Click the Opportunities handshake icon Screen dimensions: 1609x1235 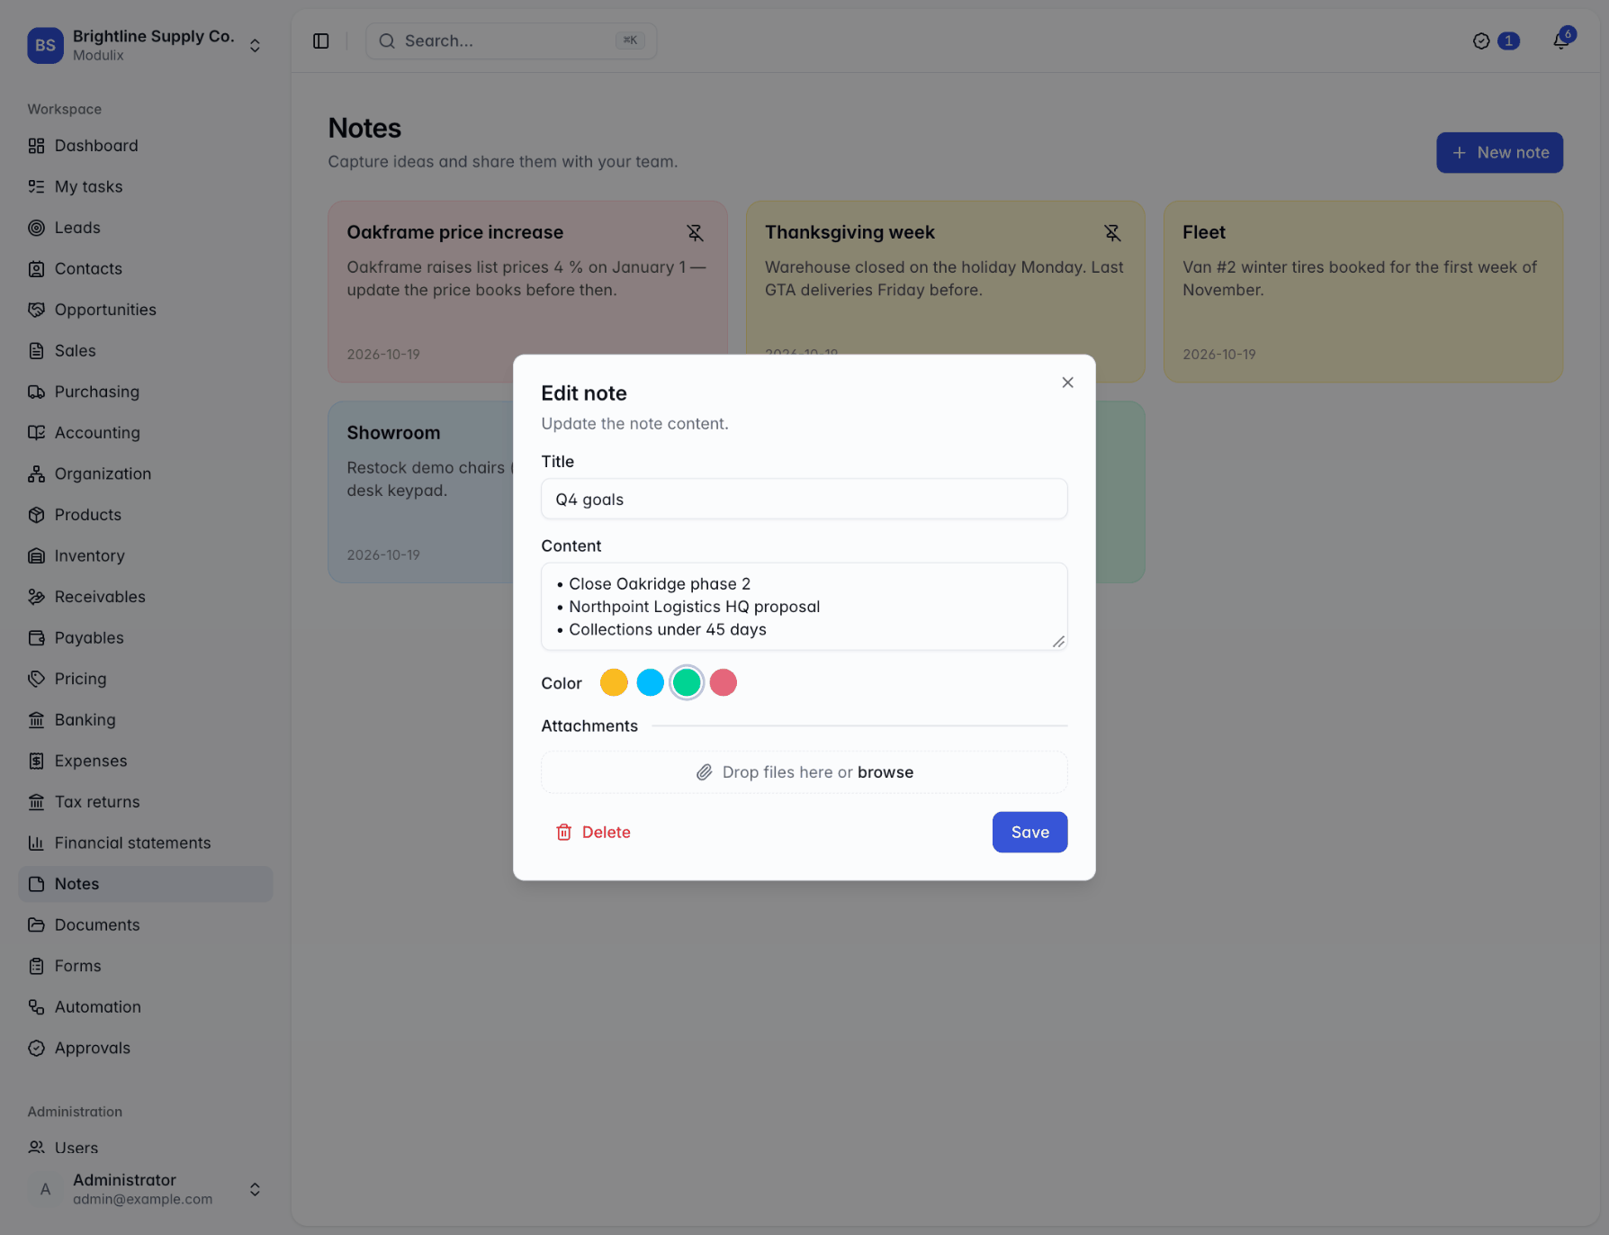click(36, 310)
